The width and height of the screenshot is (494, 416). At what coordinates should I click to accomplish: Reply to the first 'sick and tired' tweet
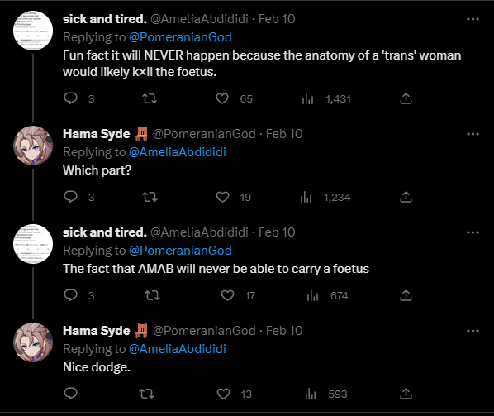(x=70, y=98)
